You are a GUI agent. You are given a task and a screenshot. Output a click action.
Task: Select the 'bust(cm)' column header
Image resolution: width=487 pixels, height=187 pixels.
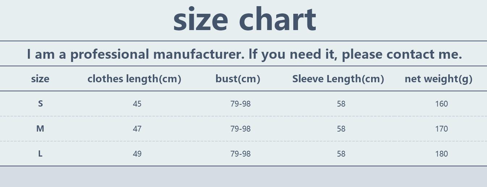[238, 79]
